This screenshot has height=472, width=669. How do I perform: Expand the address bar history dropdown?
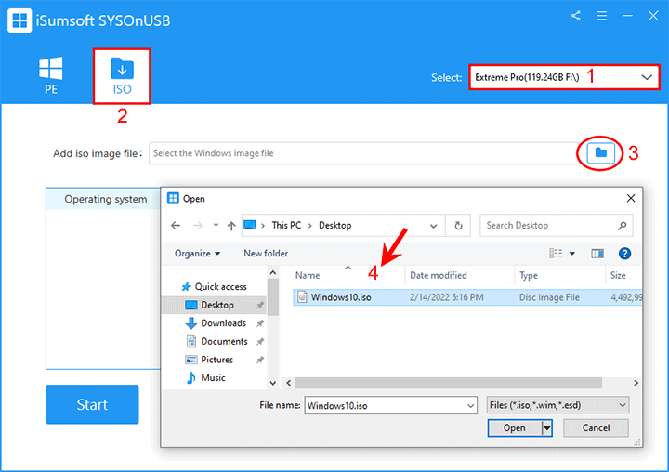pos(434,226)
